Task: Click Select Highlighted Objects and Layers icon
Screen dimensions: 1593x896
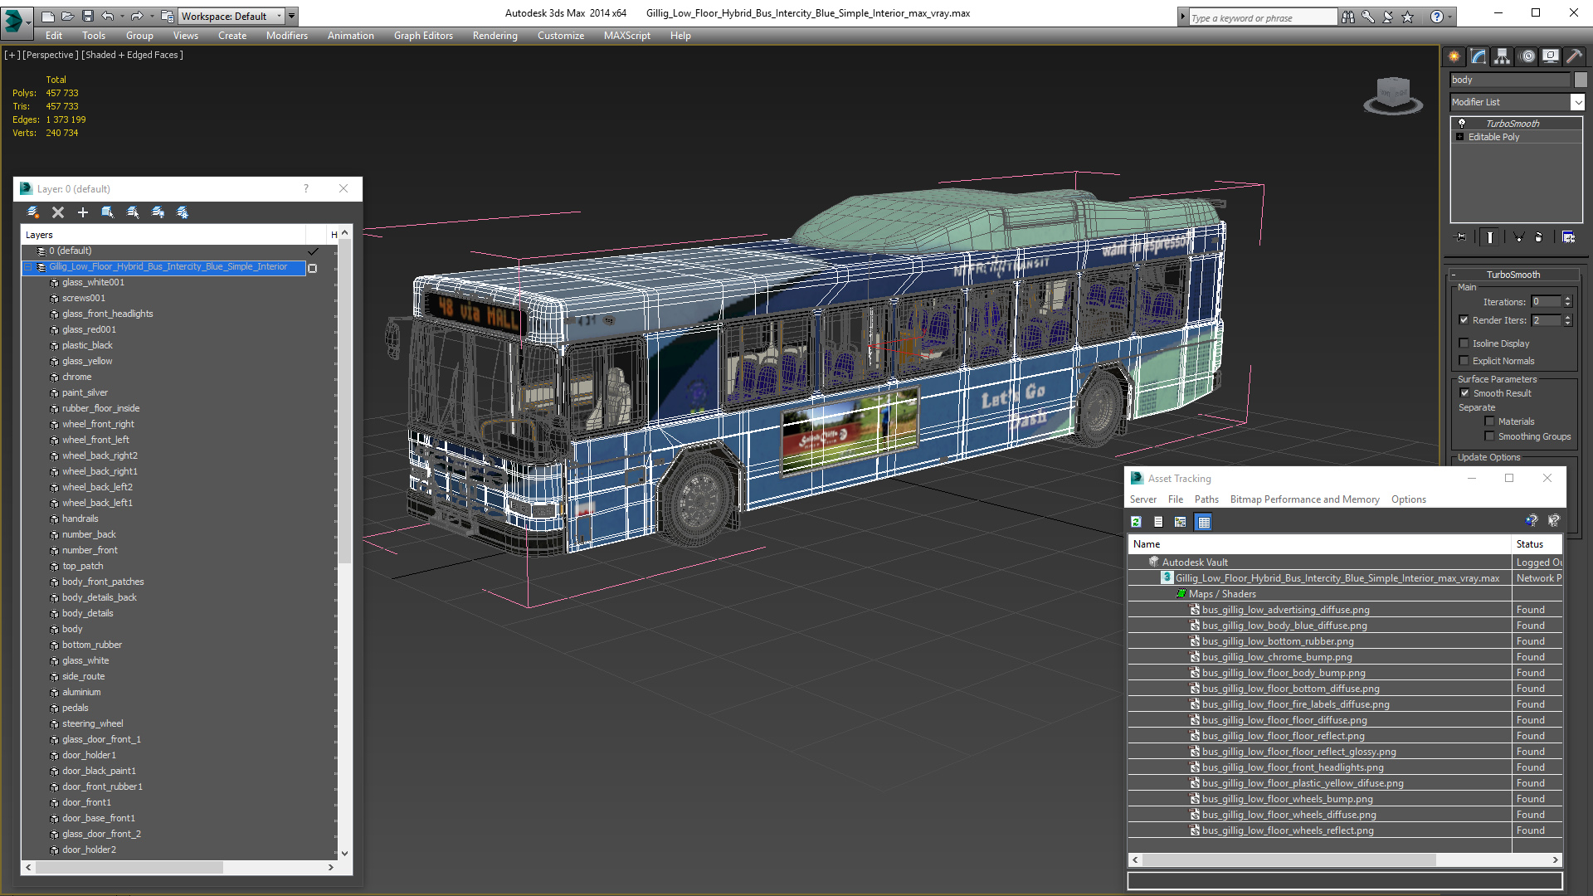Action: [108, 212]
